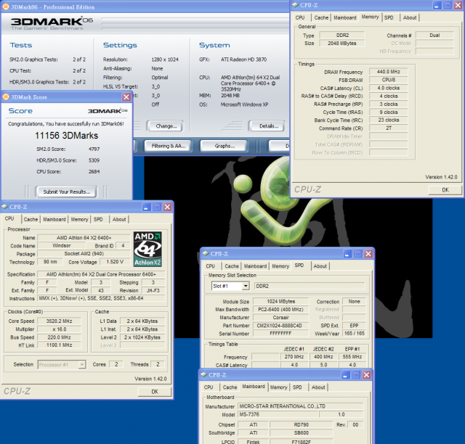Open About tab in SPD window
Screen dimensions: 465x444
pos(320,266)
